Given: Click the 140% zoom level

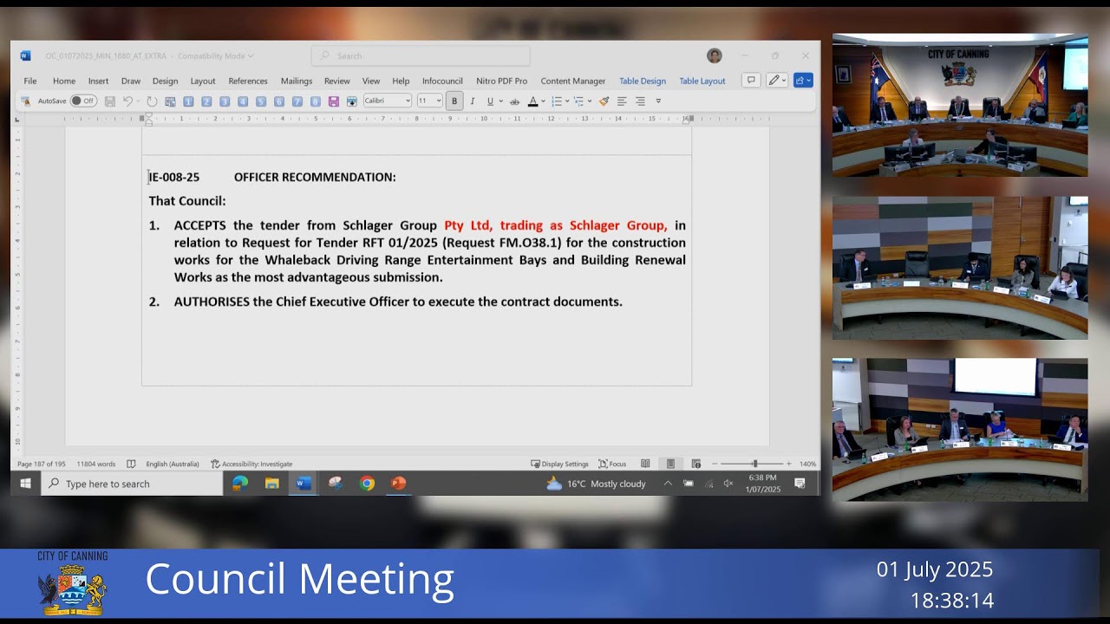Looking at the screenshot, I should point(807,464).
